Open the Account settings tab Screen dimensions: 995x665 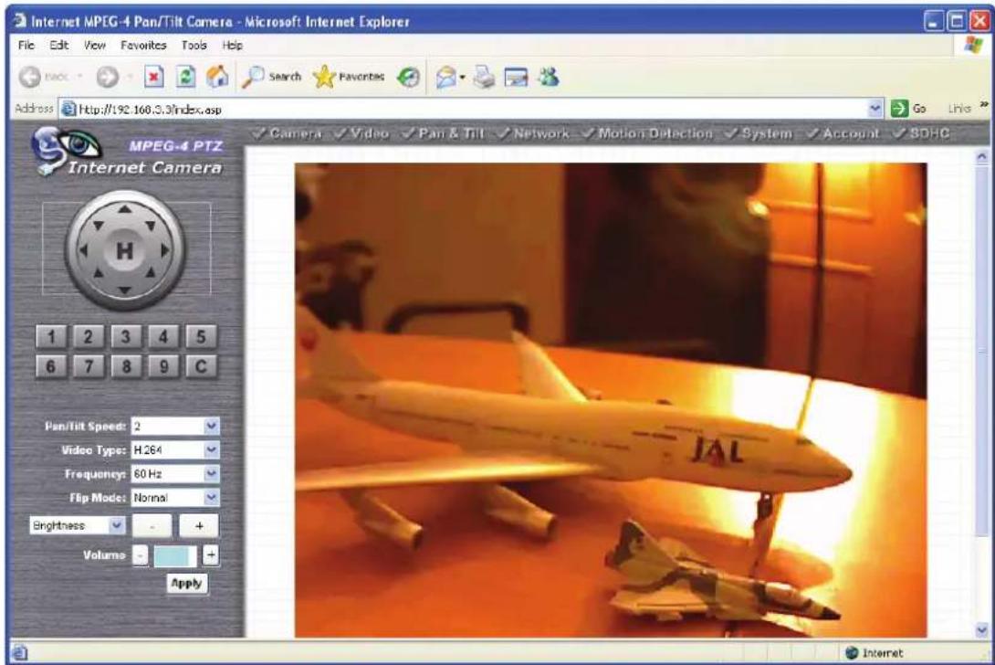pos(843,133)
